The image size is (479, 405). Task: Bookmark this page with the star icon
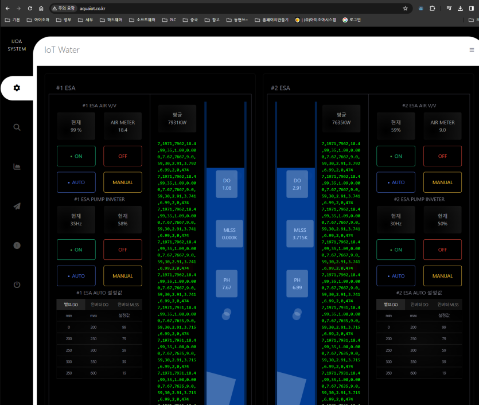click(x=405, y=9)
